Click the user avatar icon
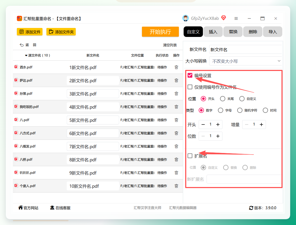Screen dimensions: 296x225 tap(185, 18)
